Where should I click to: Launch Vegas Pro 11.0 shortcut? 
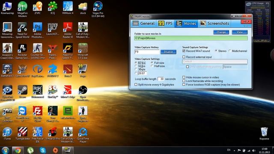98,9
